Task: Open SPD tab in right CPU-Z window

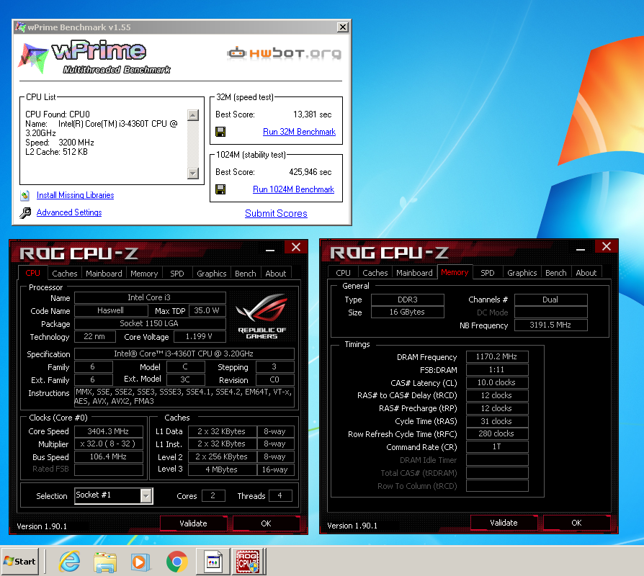Action: tap(488, 273)
